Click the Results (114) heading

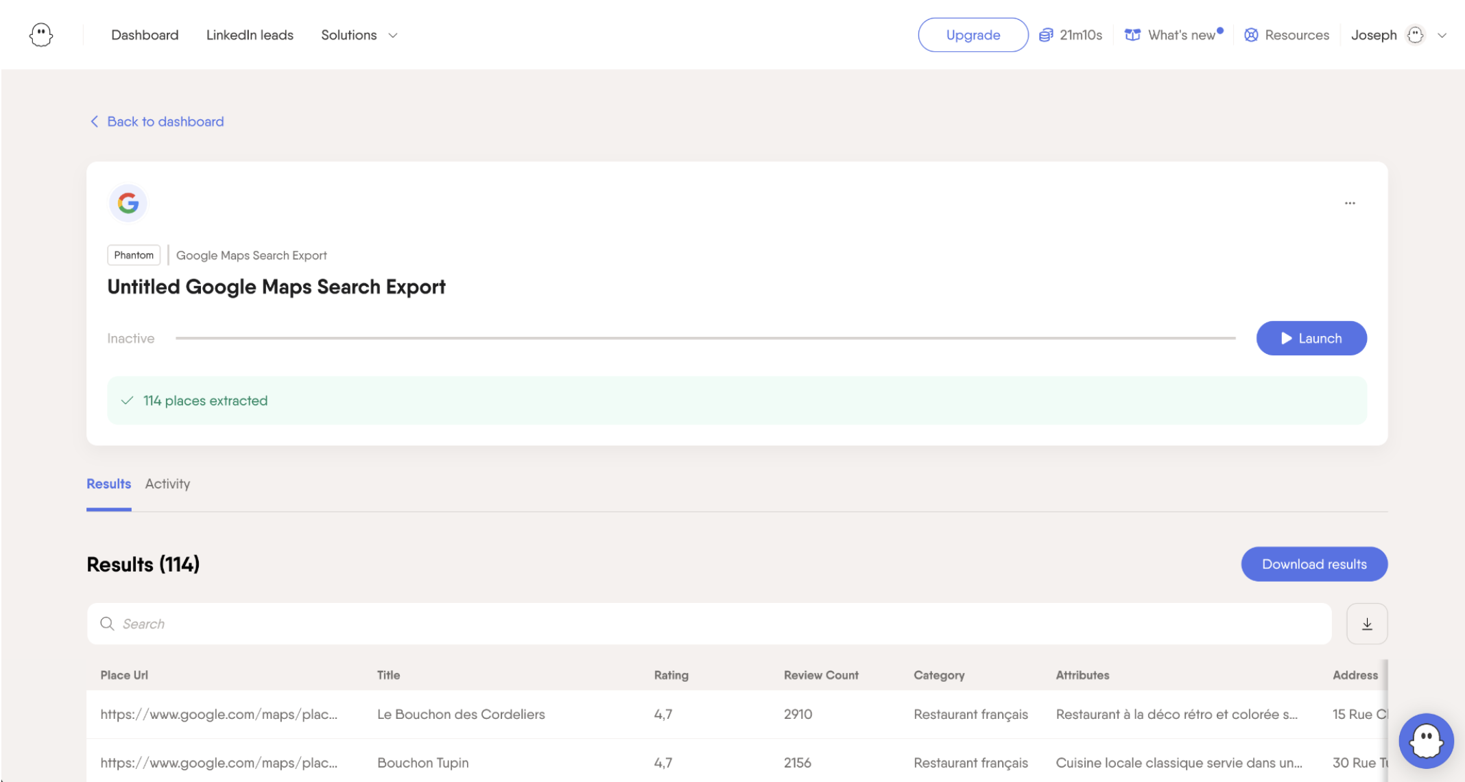[143, 564]
